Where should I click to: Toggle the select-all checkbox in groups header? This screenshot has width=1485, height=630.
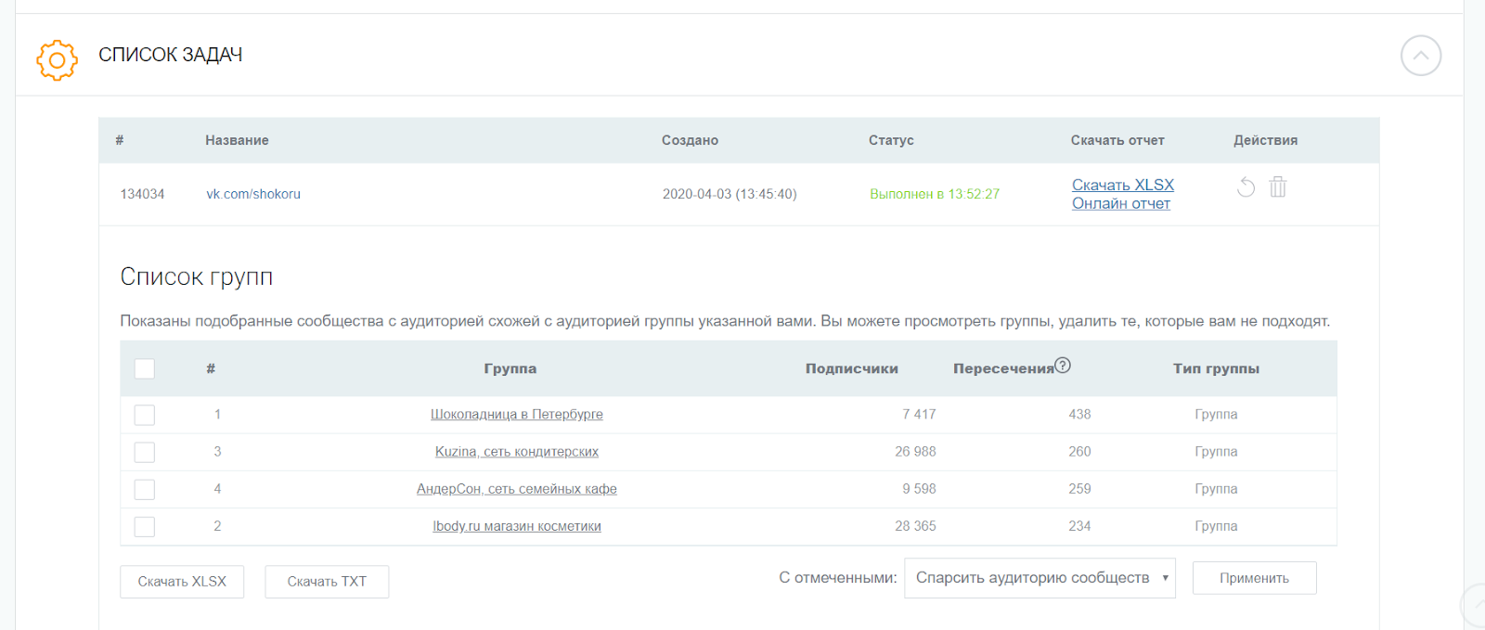pos(145,368)
